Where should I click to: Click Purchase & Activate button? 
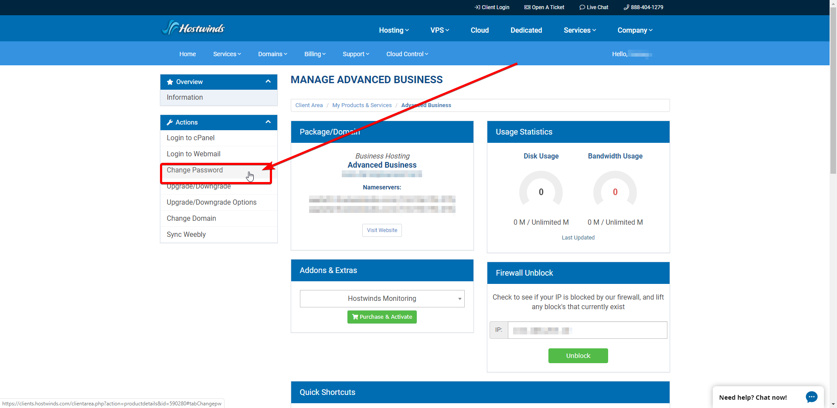[382, 317]
